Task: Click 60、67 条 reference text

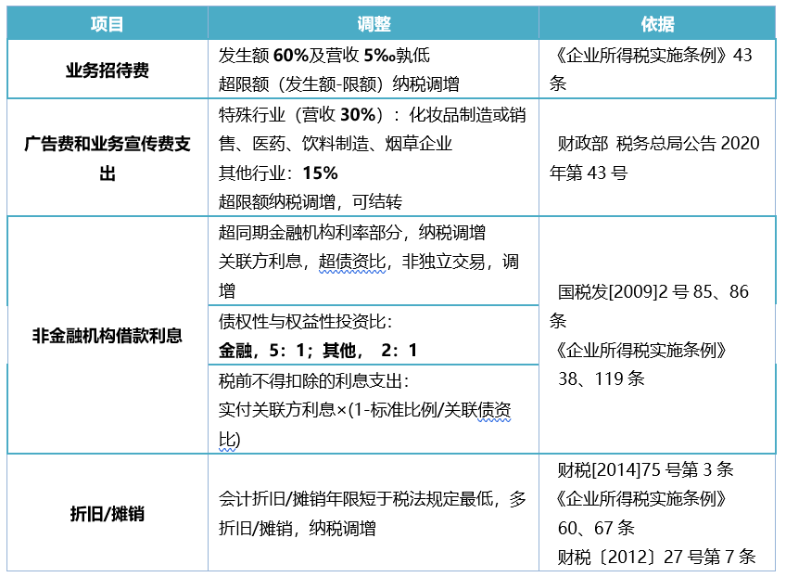Action: tap(596, 528)
